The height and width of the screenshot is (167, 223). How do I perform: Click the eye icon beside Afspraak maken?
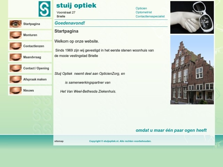15,80
